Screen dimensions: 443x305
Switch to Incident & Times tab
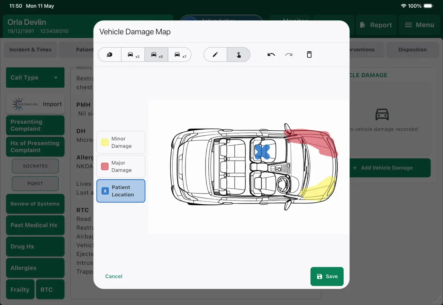pos(30,49)
